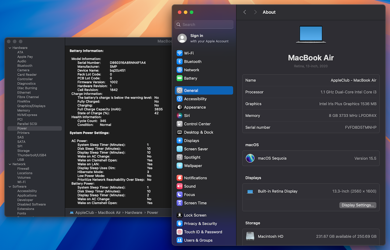Click the serial number FVFD8D5TMNHP
Screen dimensions: 390x250
[360, 127]
